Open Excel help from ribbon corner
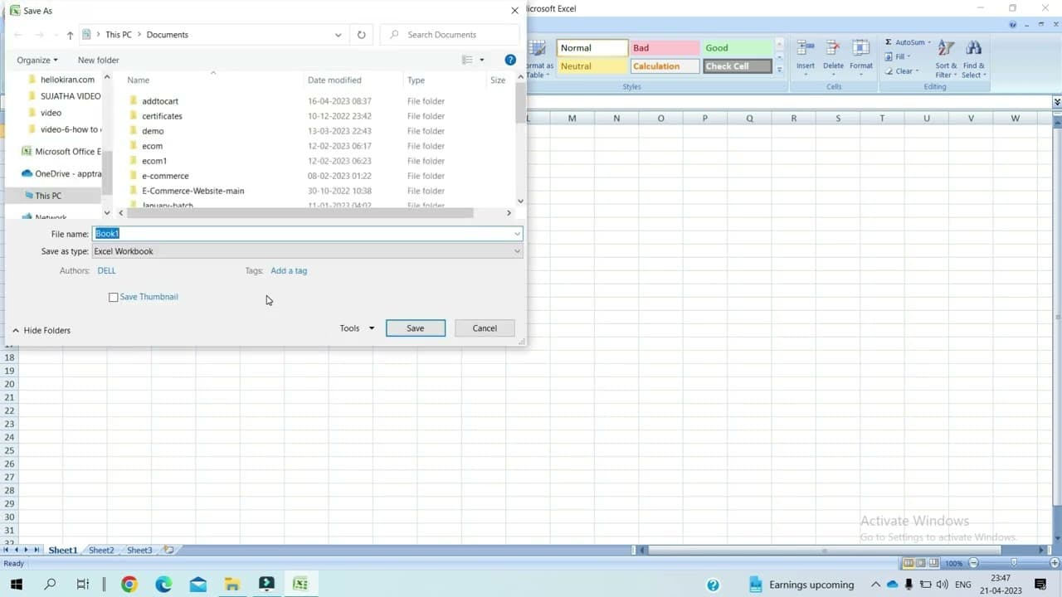The image size is (1062, 597). click(1013, 25)
